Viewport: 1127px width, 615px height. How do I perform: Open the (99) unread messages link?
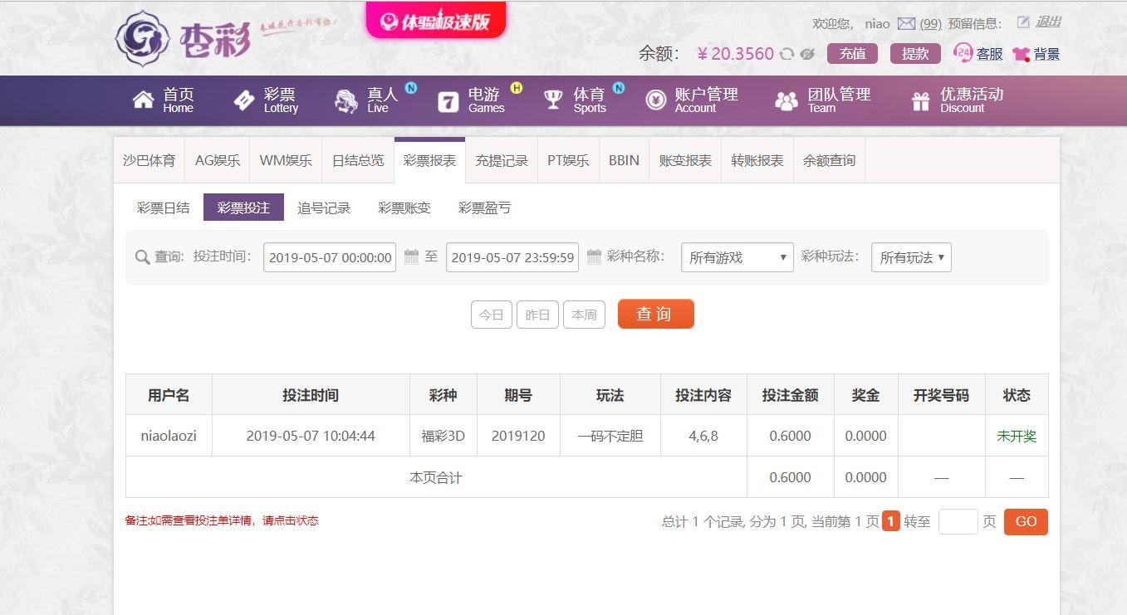click(x=930, y=24)
